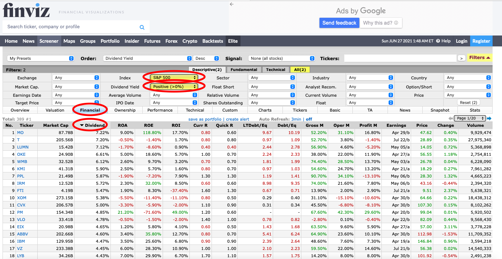Open the Exchange filter dropdown
The image size is (502, 259).
click(76, 78)
